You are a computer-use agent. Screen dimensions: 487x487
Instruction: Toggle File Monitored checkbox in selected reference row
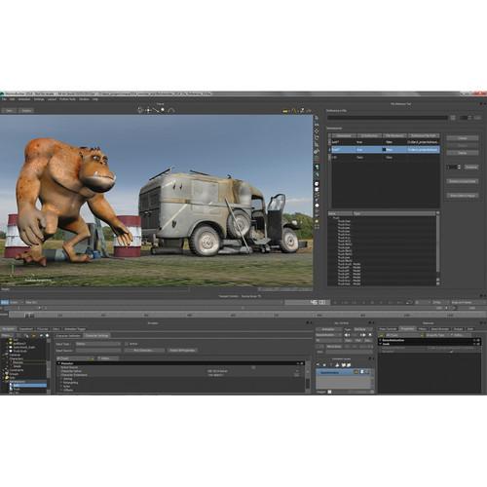[384, 150]
